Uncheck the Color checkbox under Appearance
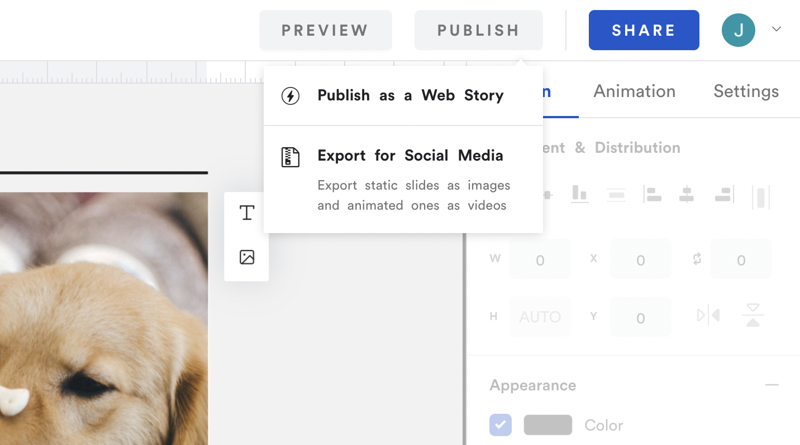Viewport: 800px width, 445px height. coord(500,425)
